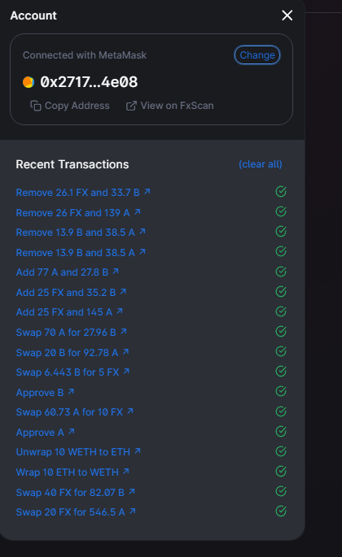The width and height of the screenshot is (342, 557).
Task: Click the external link icon beside View on FxScan
Action: (131, 106)
